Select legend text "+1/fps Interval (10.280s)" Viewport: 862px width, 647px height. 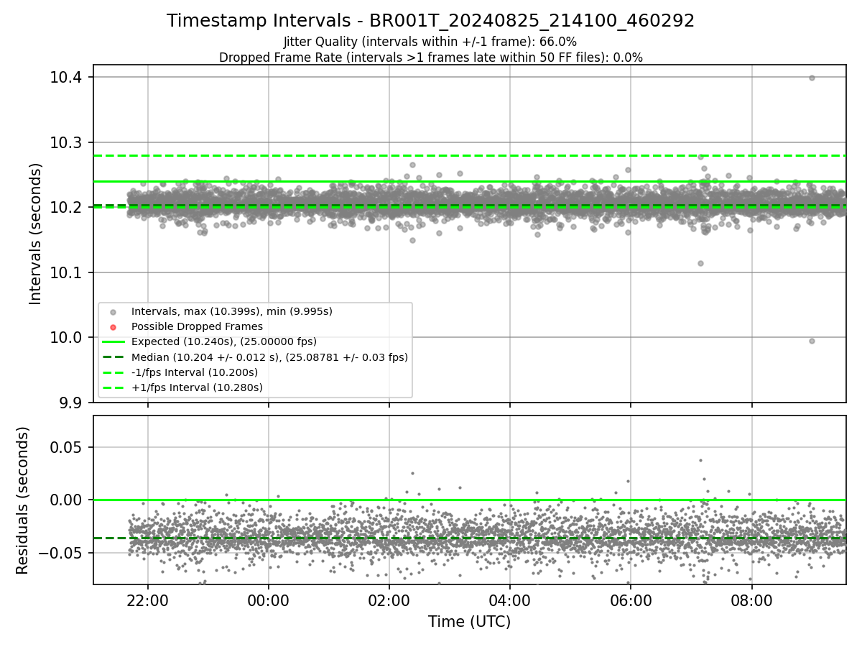point(197,387)
